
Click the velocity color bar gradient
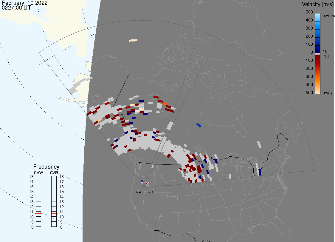click(318, 54)
